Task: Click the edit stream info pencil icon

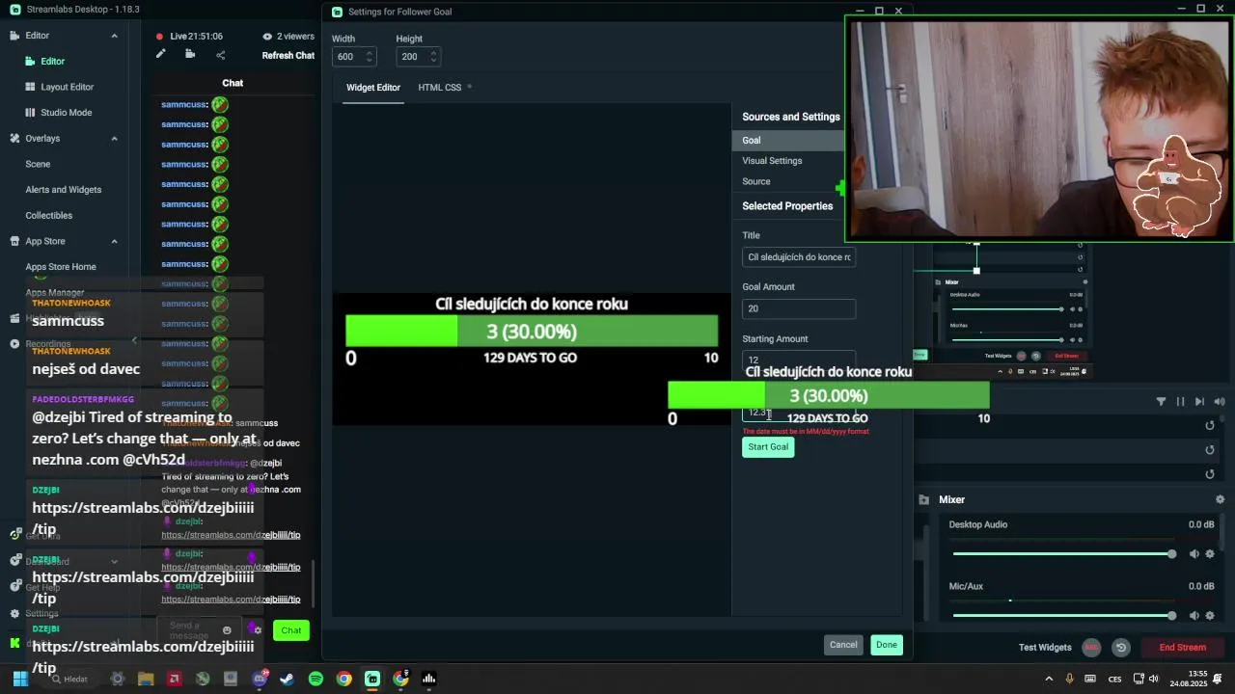Action: point(161,55)
